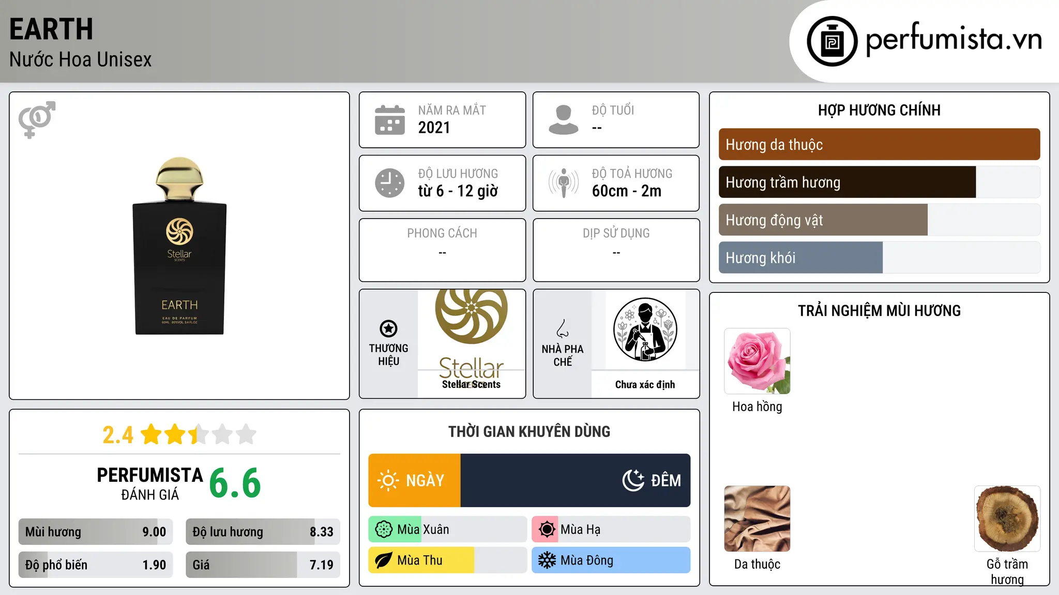1059x595 pixels.
Task: Click the perfumista.vn site name
Action: pos(954,39)
